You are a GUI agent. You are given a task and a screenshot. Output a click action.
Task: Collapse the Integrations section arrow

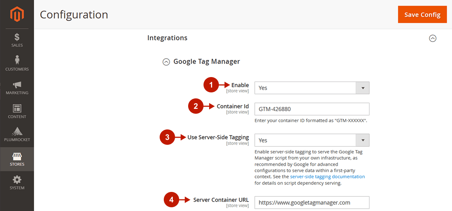tap(433, 38)
